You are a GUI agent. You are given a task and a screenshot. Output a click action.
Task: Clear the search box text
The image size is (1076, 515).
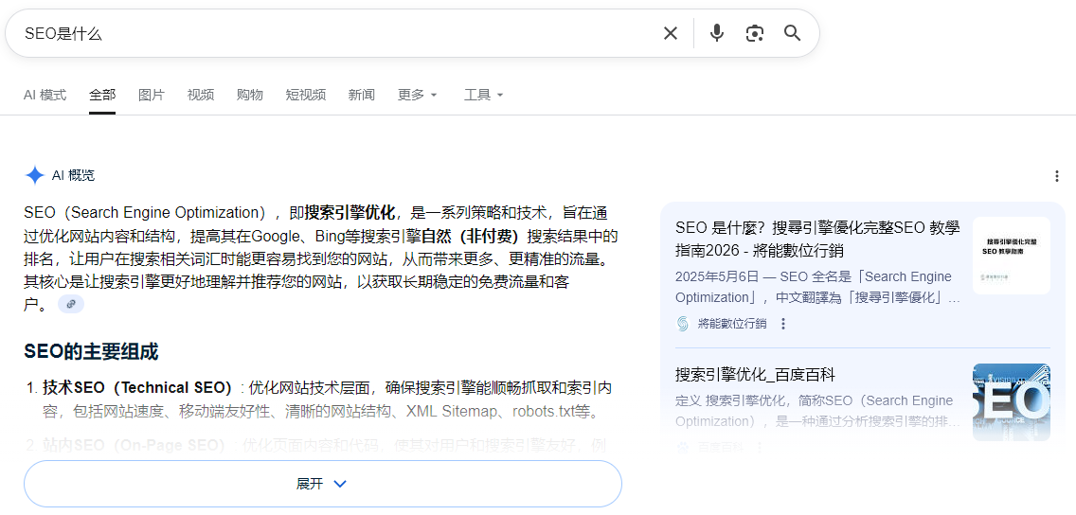click(x=671, y=34)
